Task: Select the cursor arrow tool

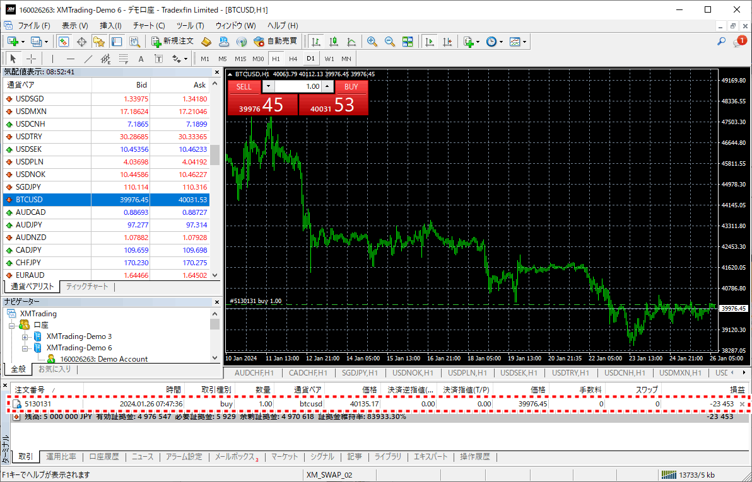Action: pos(13,59)
